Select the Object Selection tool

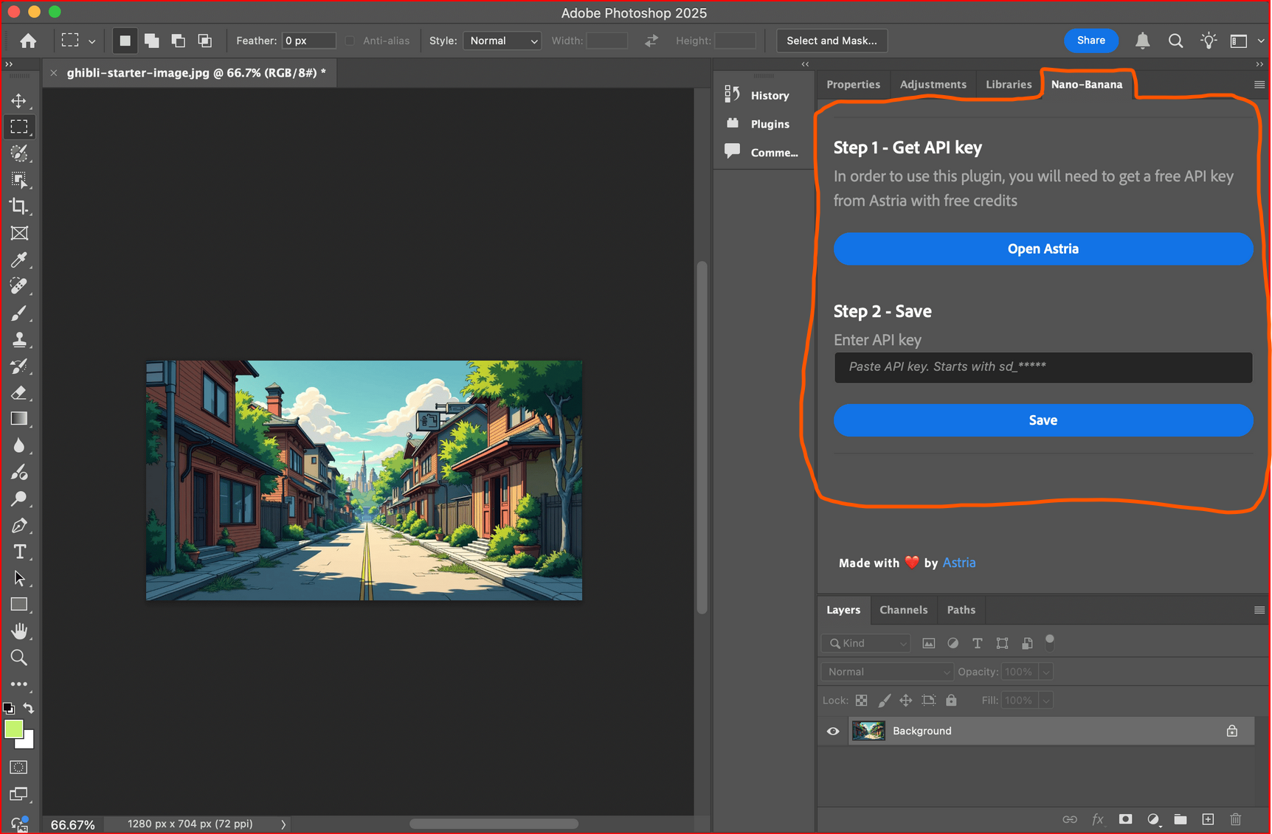point(19,180)
